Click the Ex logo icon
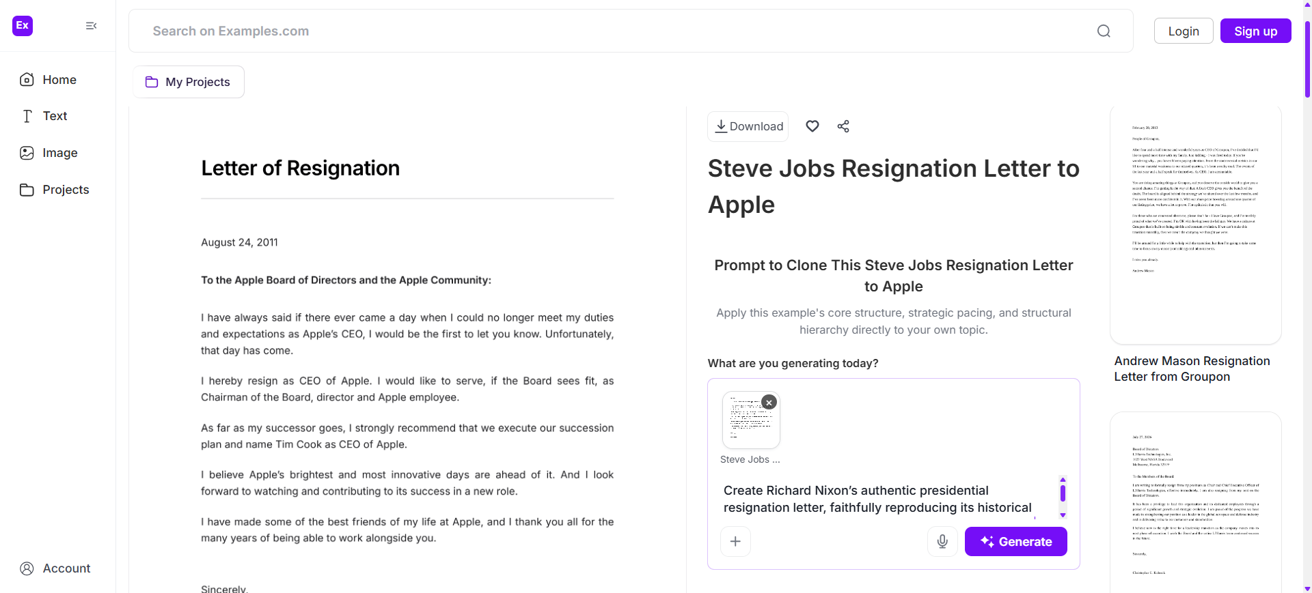This screenshot has height=593, width=1312. point(23,26)
